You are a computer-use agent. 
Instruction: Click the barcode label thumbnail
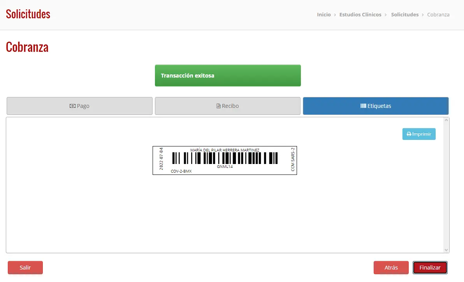[x=225, y=160]
